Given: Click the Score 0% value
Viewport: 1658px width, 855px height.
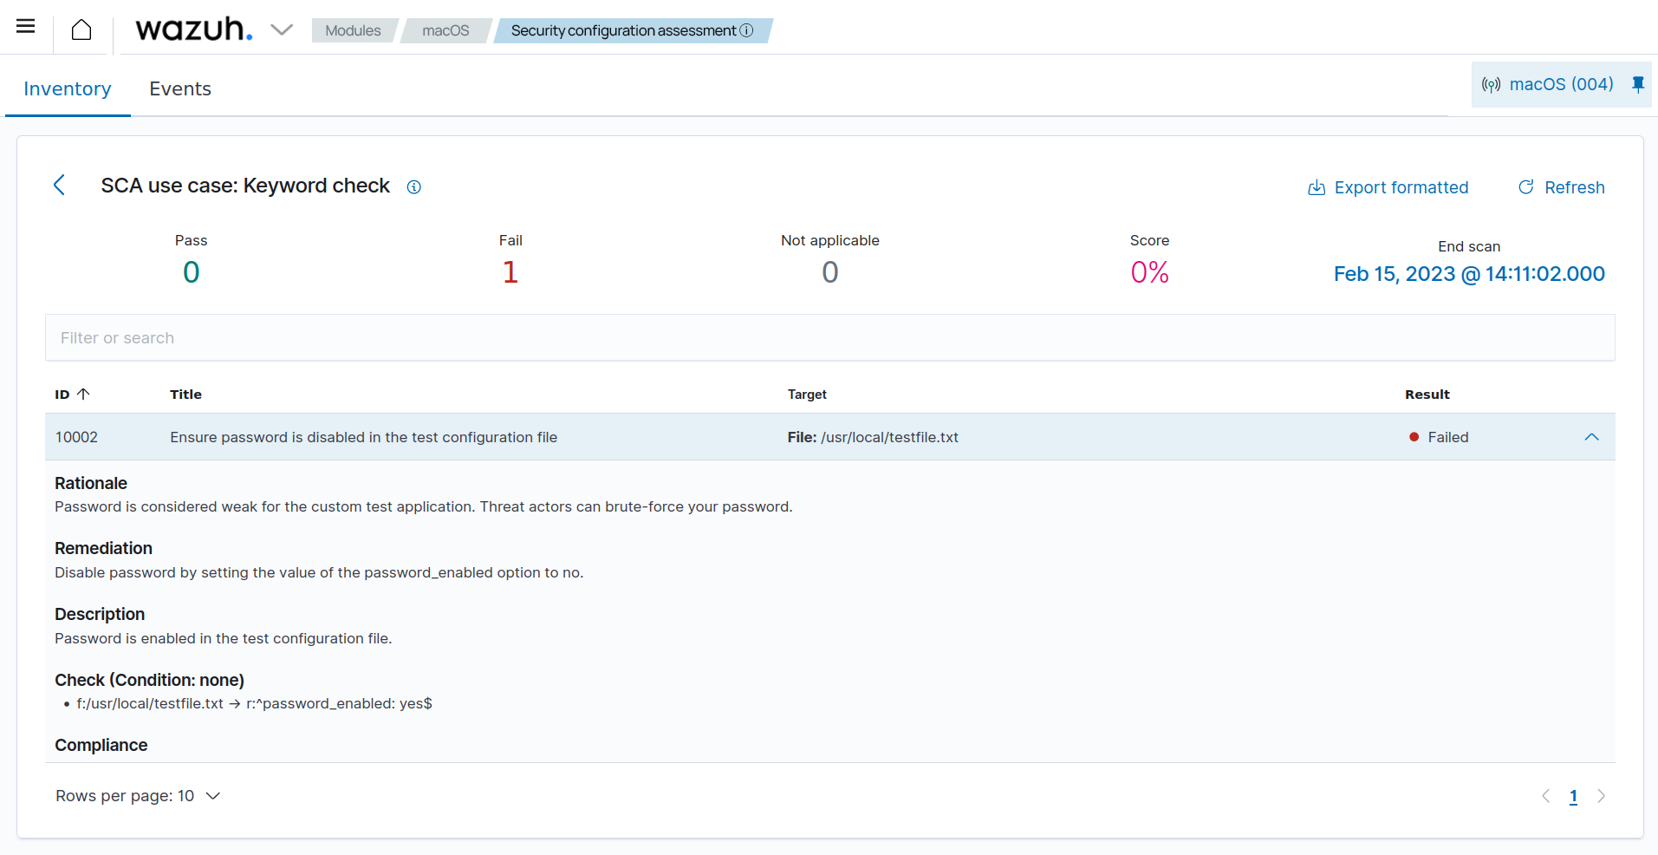Looking at the screenshot, I should [x=1149, y=272].
